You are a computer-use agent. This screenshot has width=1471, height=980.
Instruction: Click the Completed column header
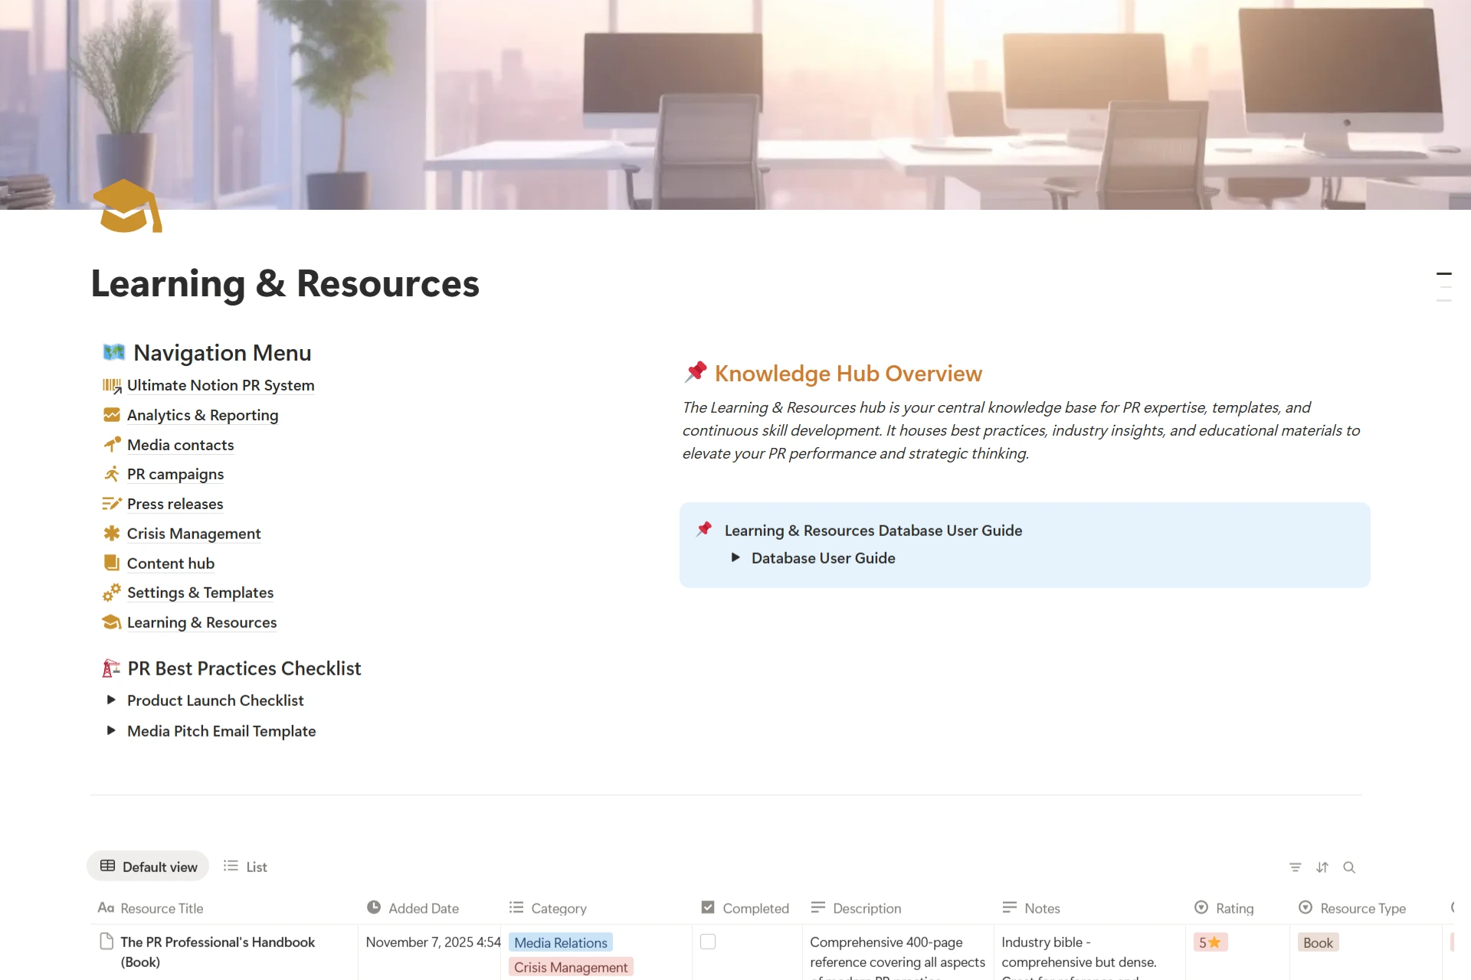click(x=755, y=908)
